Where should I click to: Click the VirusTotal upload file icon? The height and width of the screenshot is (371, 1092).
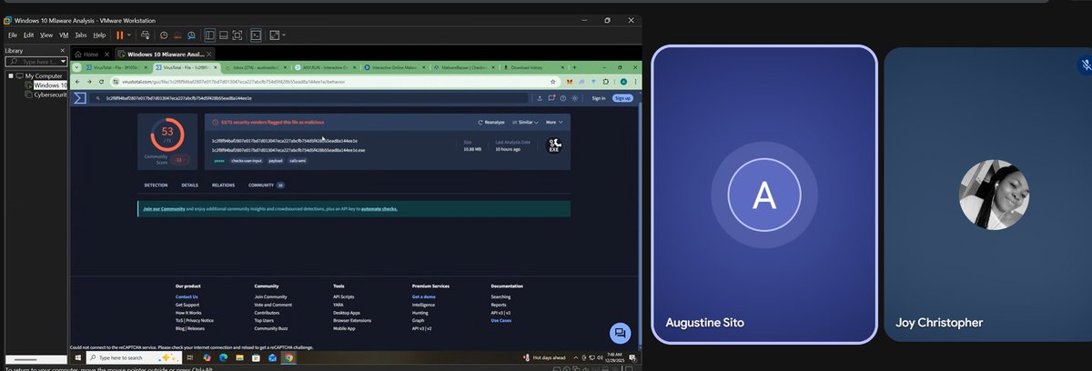click(x=540, y=98)
